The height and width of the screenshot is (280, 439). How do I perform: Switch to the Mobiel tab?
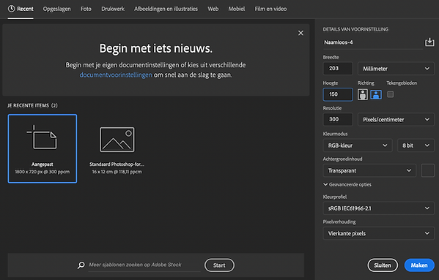tap(237, 9)
